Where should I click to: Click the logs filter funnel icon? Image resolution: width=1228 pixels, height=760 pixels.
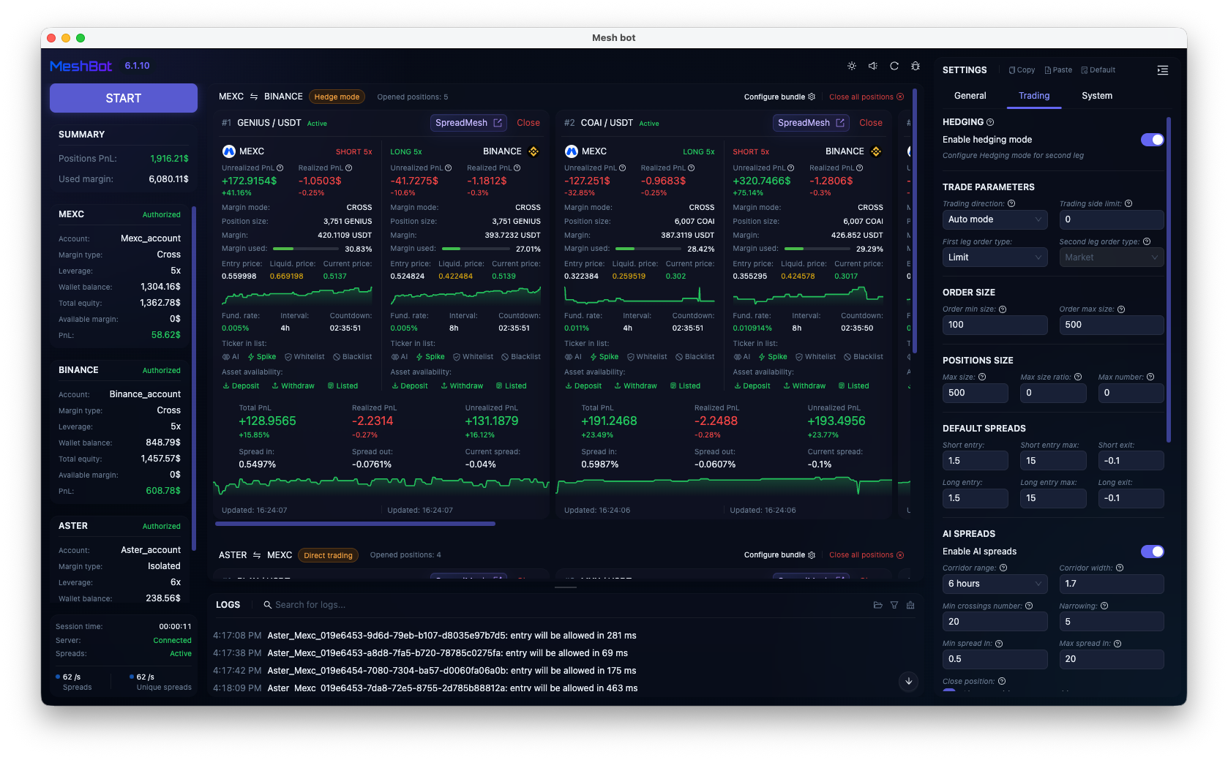(x=894, y=605)
